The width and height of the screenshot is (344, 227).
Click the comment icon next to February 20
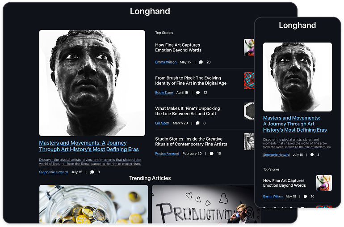tap(211, 154)
